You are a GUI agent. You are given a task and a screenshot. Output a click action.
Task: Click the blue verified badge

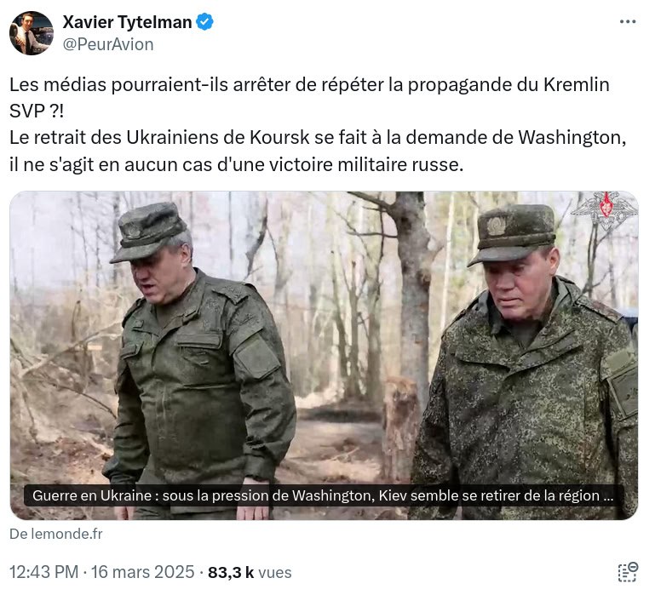(205, 22)
